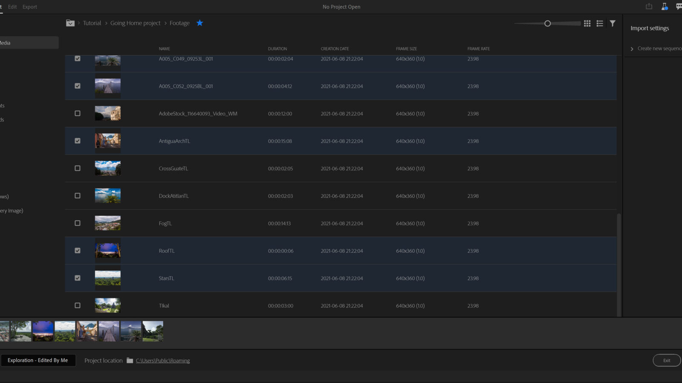The width and height of the screenshot is (682, 383).
Task: Select the FogTL thumbnail in list
Action: (107, 223)
